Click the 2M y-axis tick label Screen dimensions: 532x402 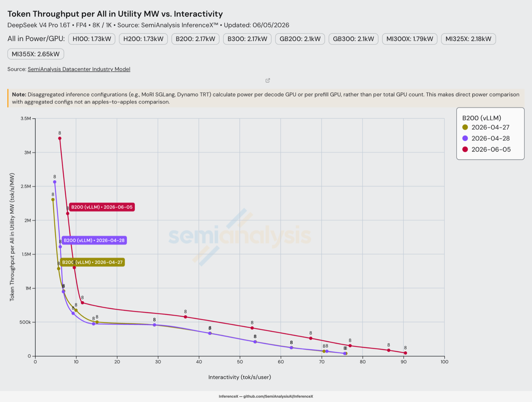[27, 221]
